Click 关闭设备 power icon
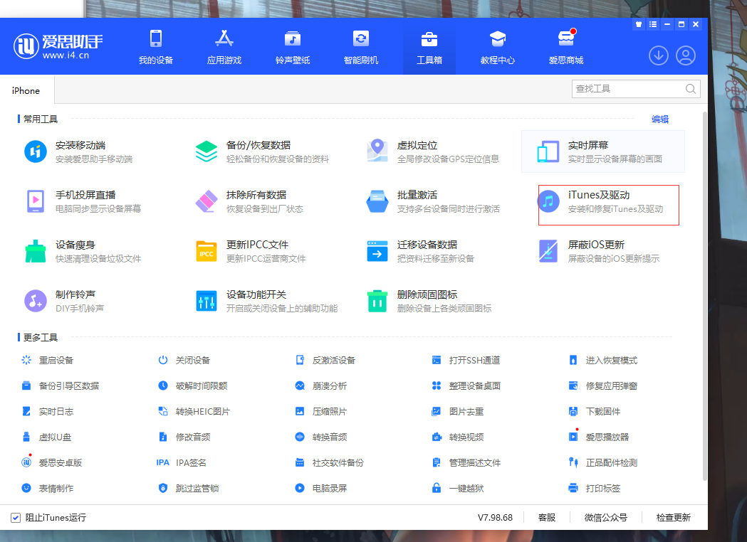This screenshot has height=542, width=747. pos(163,360)
